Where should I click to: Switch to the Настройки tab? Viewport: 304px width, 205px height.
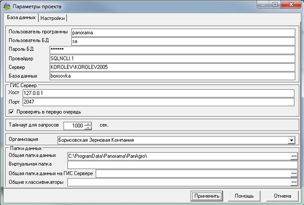[x=53, y=18]
